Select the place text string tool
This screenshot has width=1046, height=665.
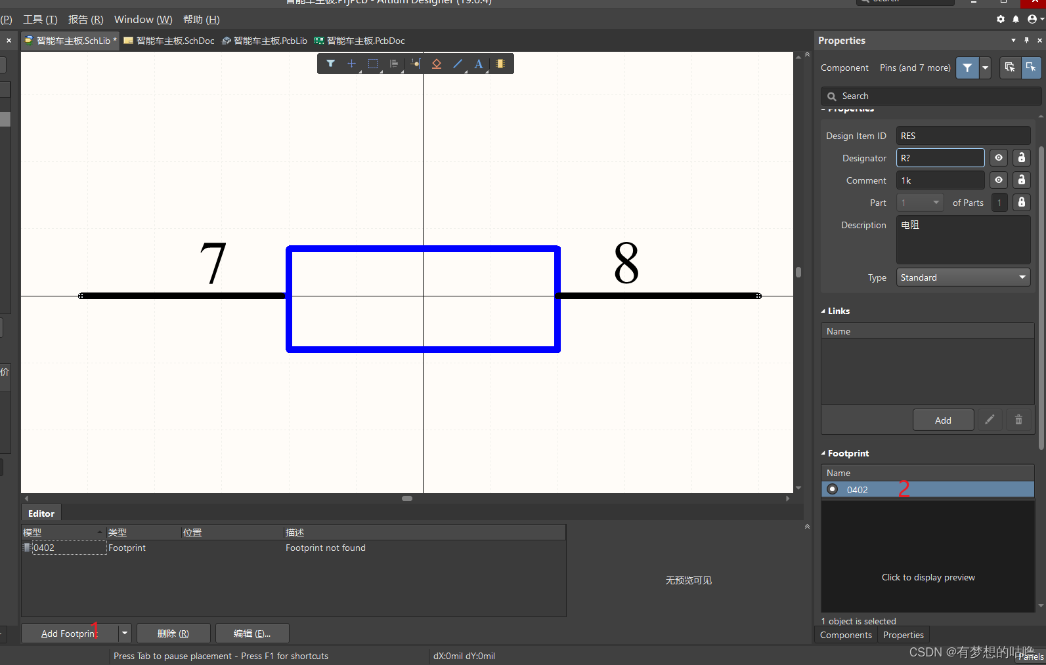(x=479, y=64)
